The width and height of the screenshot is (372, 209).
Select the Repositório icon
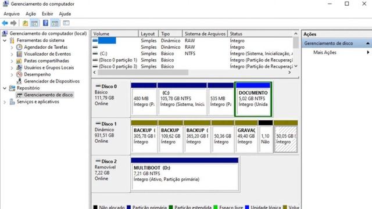click(x=12, y=88)
